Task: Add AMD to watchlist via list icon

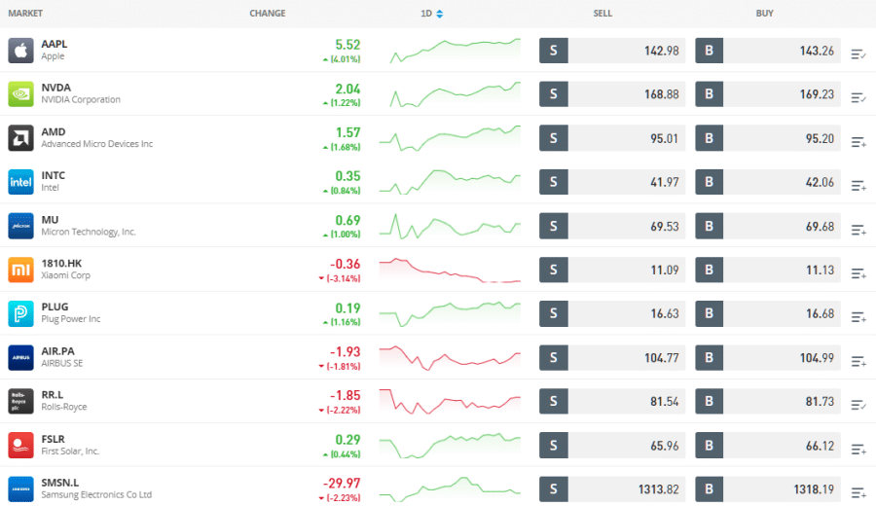Action: pos(858,142)
